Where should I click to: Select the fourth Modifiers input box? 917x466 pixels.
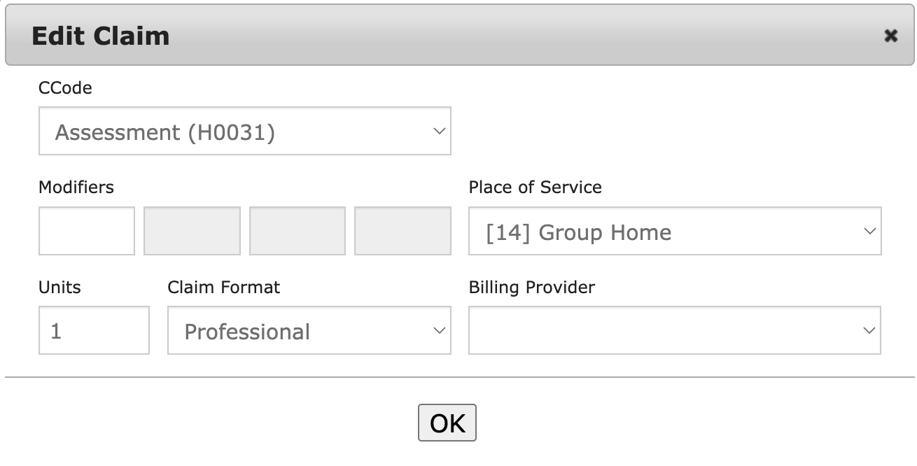click(x=402, y=231)
